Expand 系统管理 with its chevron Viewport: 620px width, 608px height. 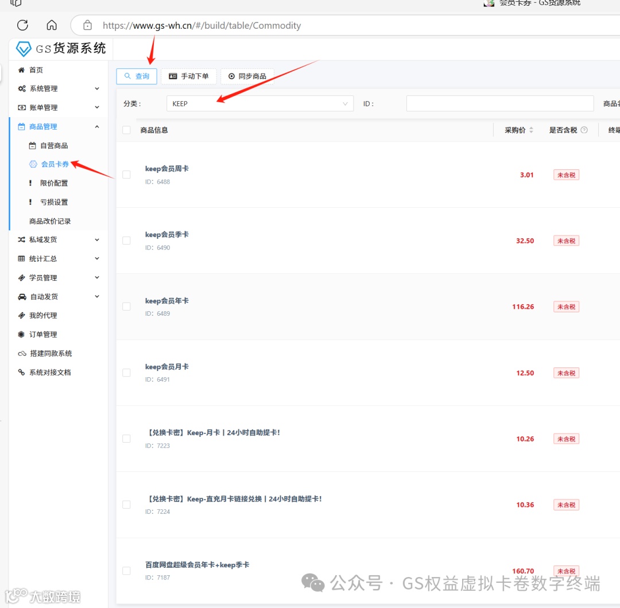(x=97, y=88)
